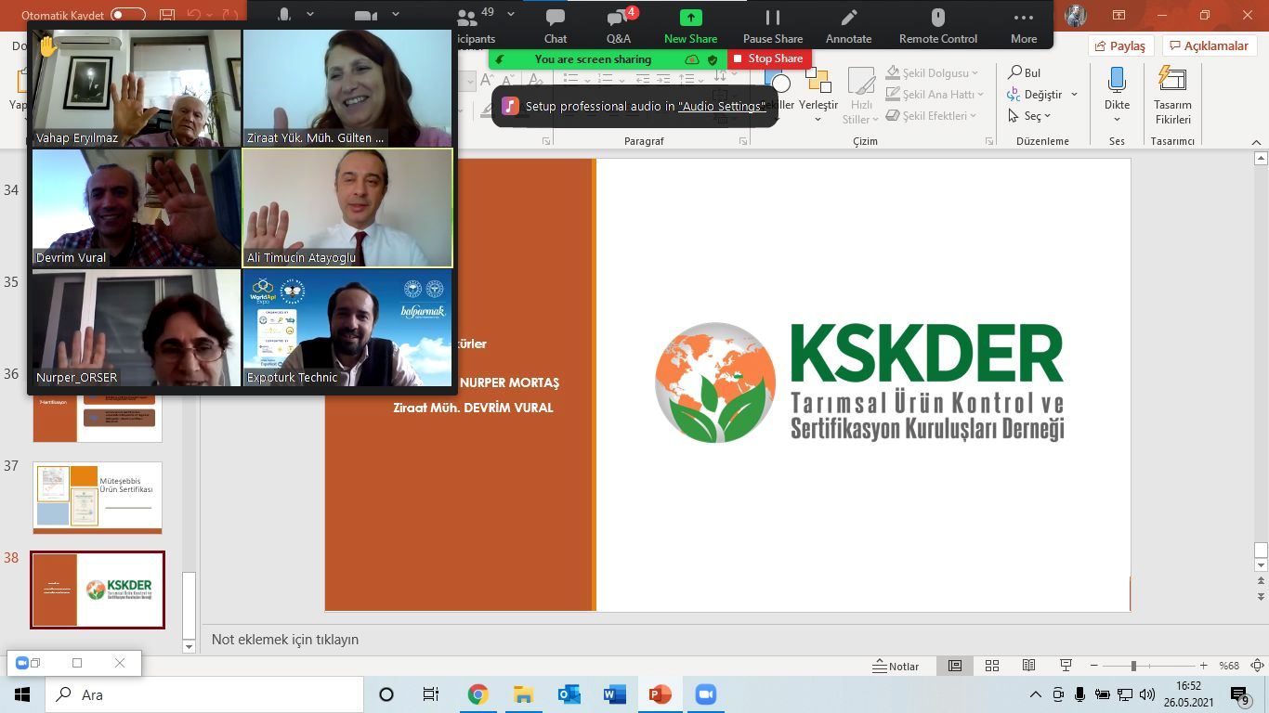Switch to Normal view in status bar
This screenshot has width=1269, height=713.
coord(955,666)
